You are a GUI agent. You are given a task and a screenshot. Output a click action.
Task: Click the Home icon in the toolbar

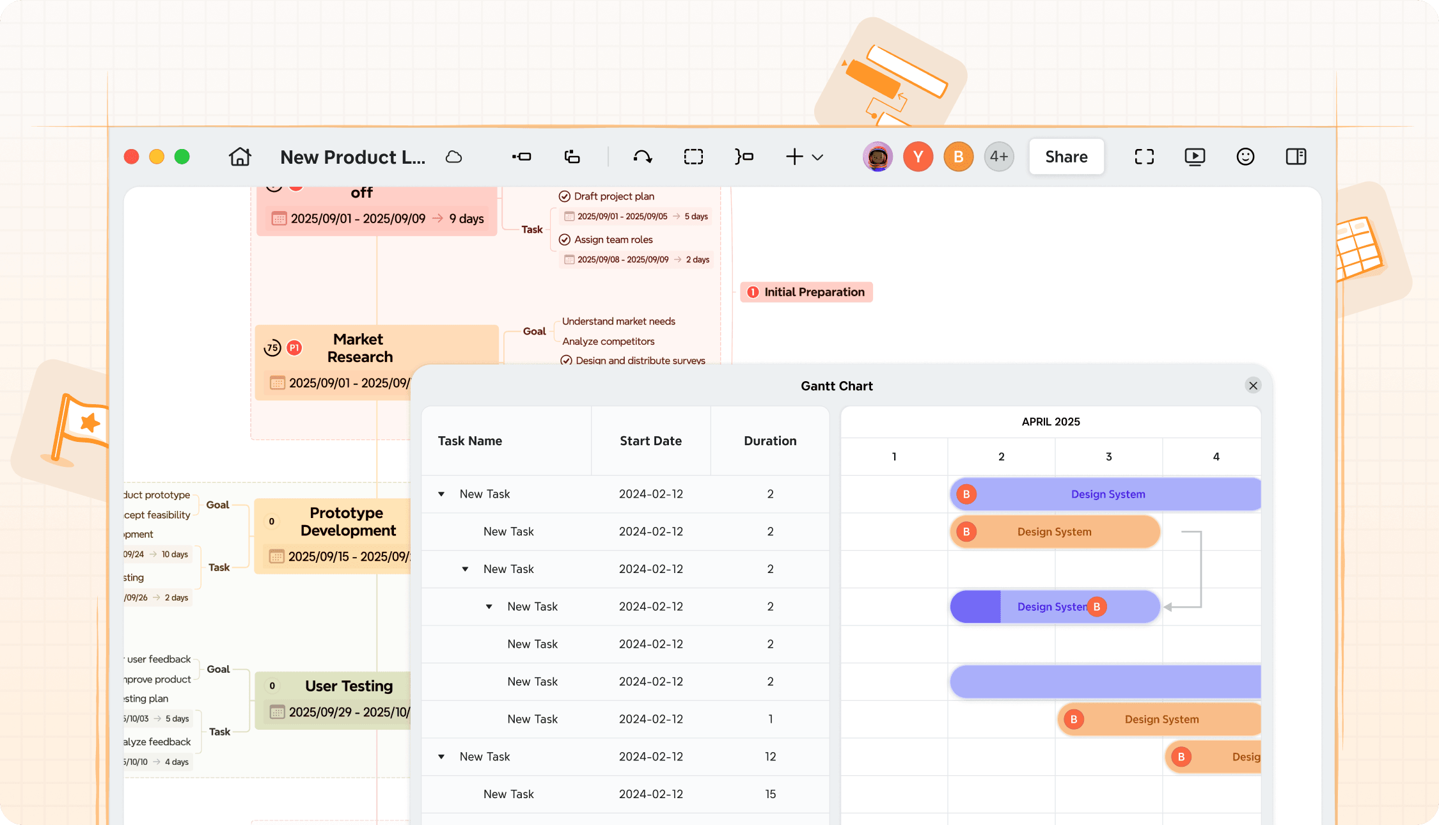pos(240,157)
